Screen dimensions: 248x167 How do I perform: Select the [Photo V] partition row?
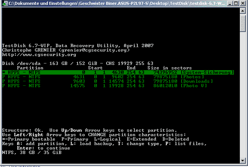point(104,86)
